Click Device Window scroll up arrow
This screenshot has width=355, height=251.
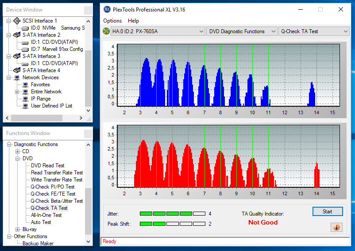88,21
